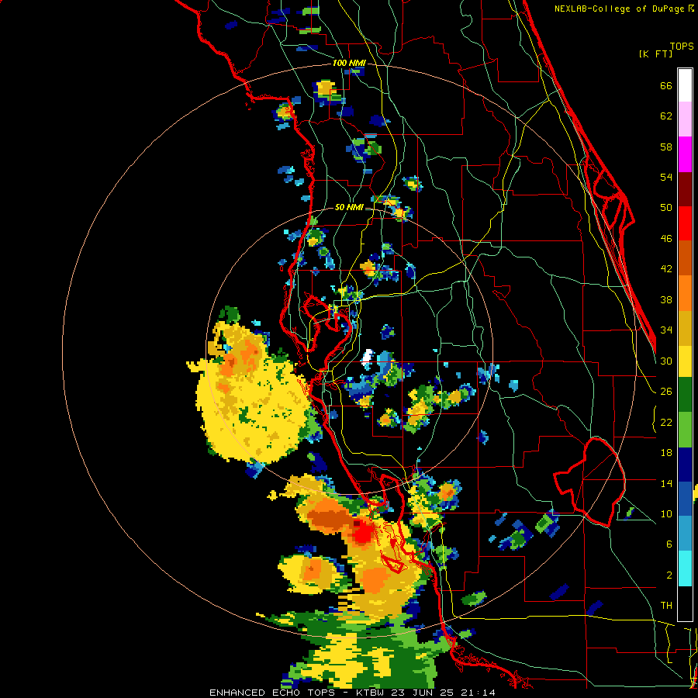This screenshot has height=698, width=698.
Task: Pick the magenta swatch on the color scale
Action: pyautogui.click(x=685, y=154)
